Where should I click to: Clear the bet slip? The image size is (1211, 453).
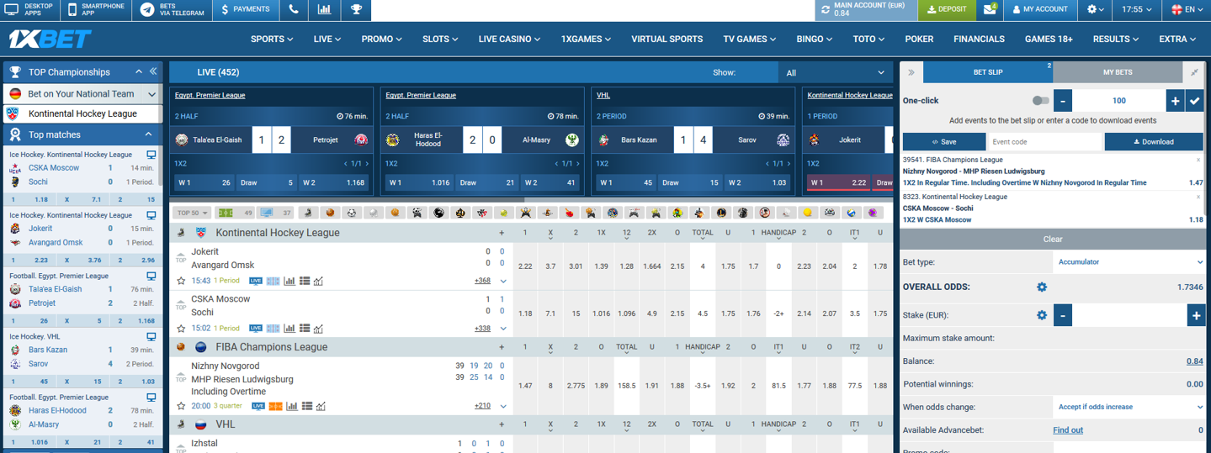pos(1053,239)
